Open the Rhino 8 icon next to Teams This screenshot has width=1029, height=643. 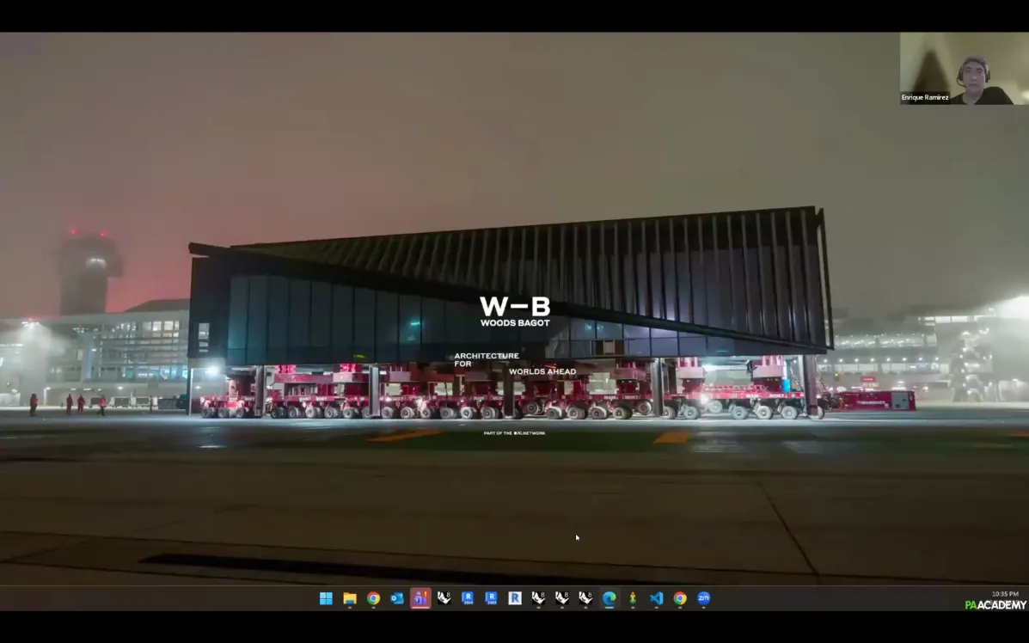[444, 598]
